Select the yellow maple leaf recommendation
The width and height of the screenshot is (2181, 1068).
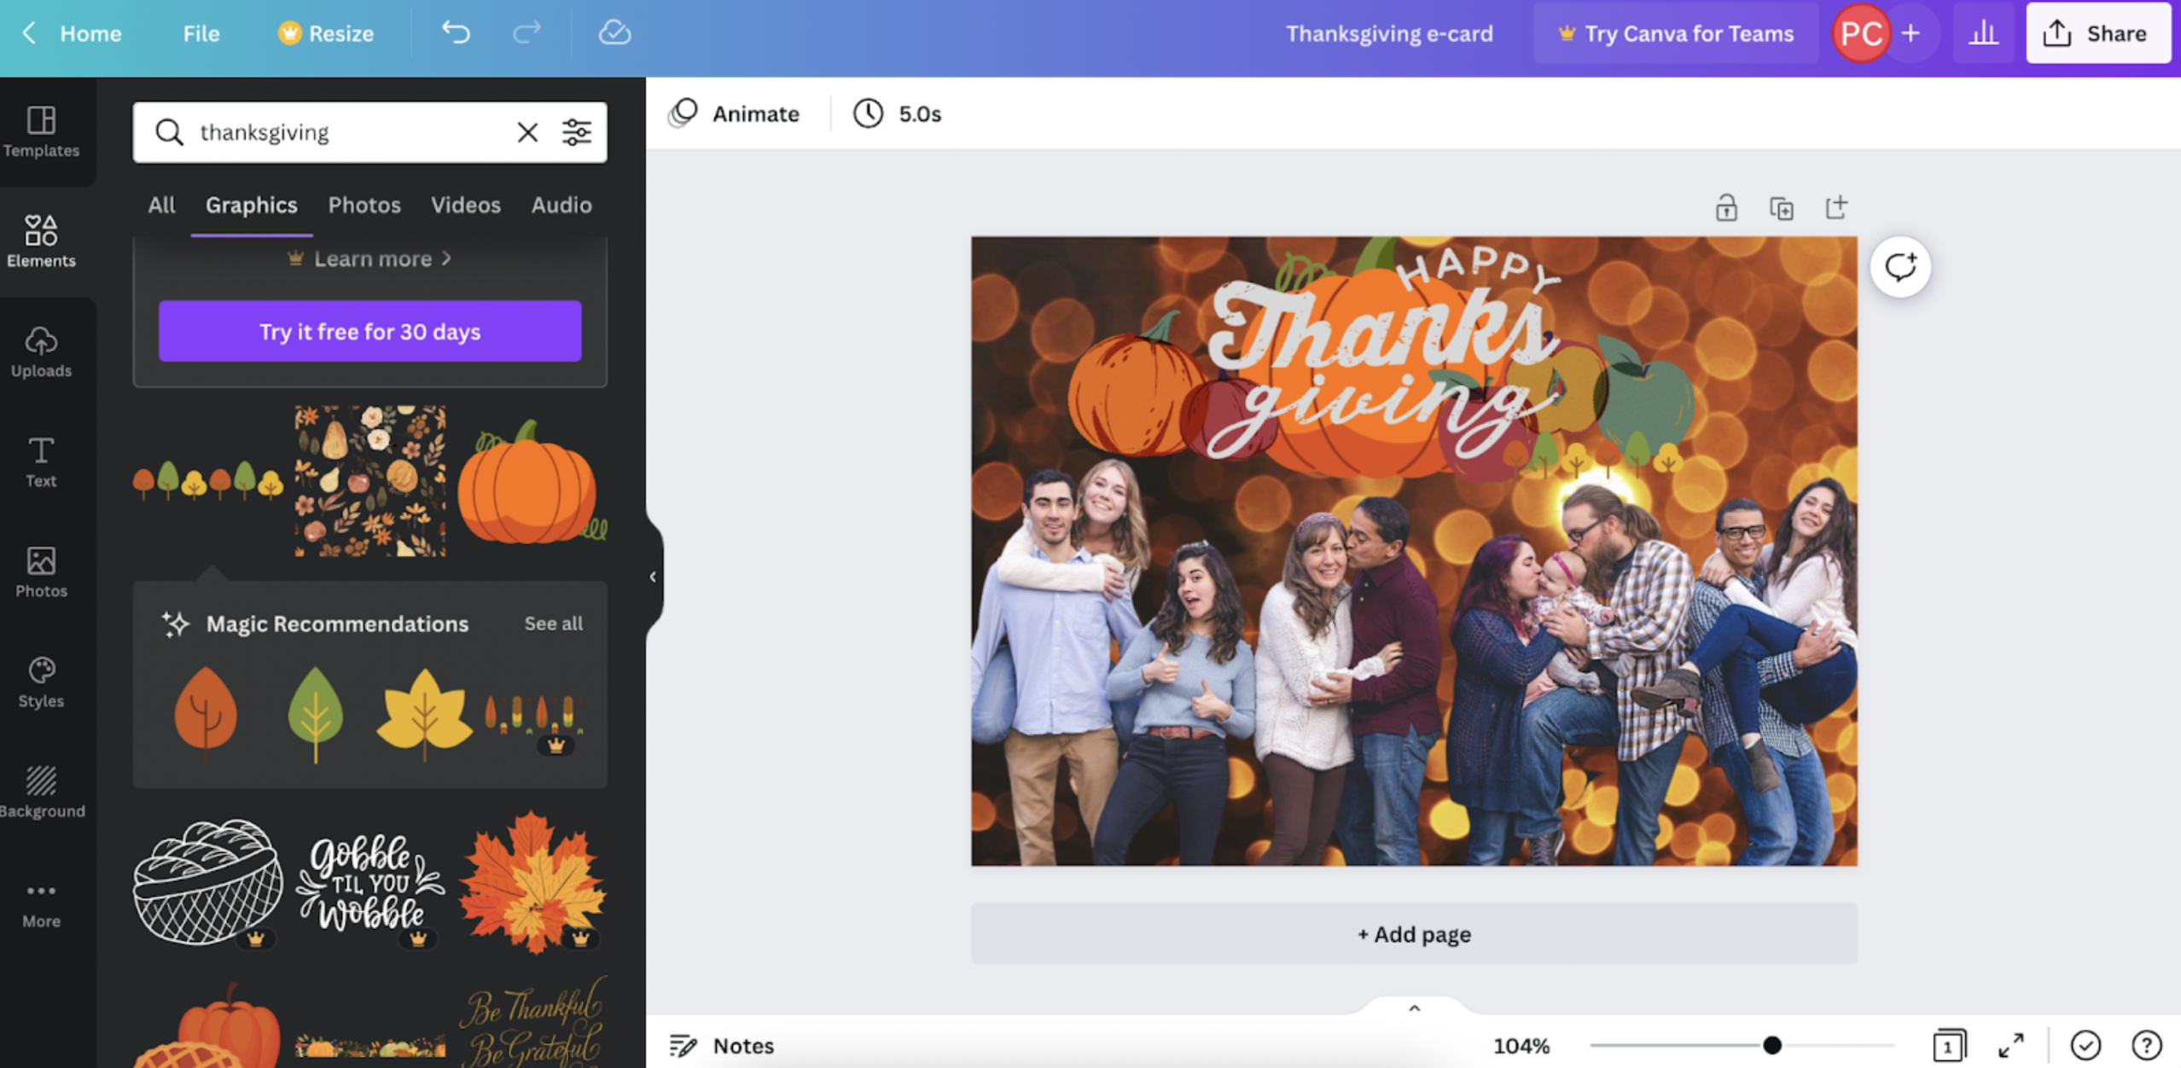pos(424,713)
